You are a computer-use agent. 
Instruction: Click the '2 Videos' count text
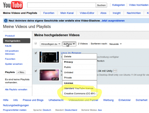coord(83,44)
